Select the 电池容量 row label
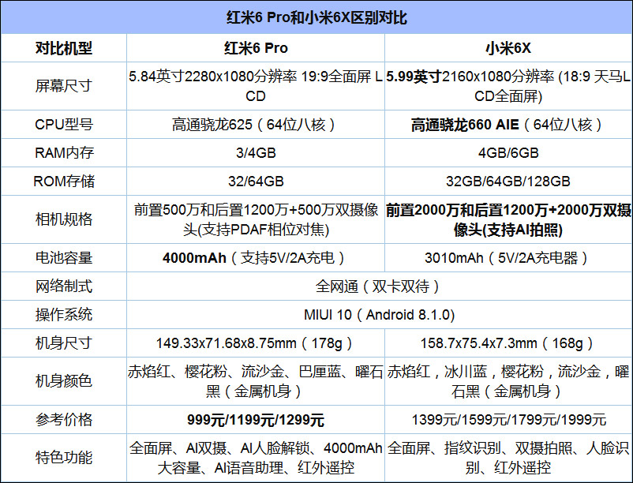Screen dimensions: 633x483 click(64, 258)
